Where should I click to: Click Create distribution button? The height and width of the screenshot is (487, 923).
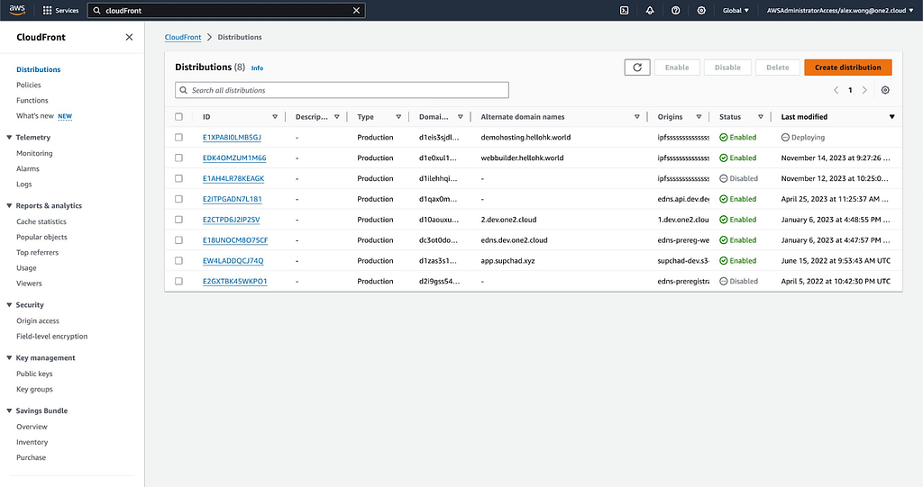pyautogui.click(x=847, y=68)
